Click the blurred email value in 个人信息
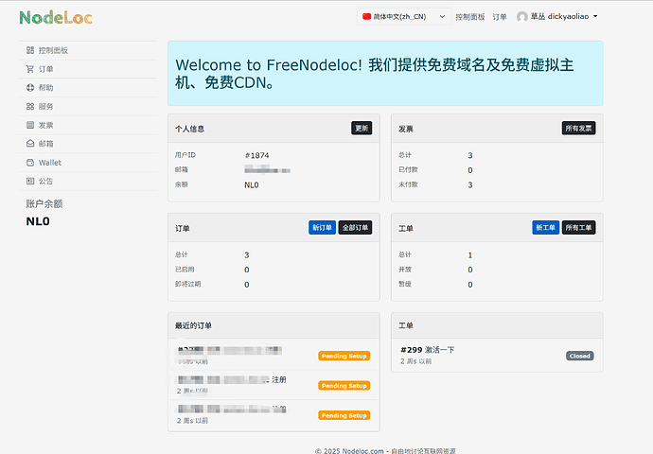This screenshot has height=454, width=653. [x=268, y=170]
